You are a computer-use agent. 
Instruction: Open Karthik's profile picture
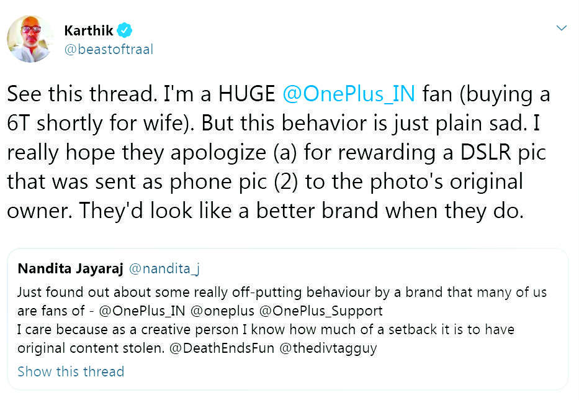click(30, 39)
